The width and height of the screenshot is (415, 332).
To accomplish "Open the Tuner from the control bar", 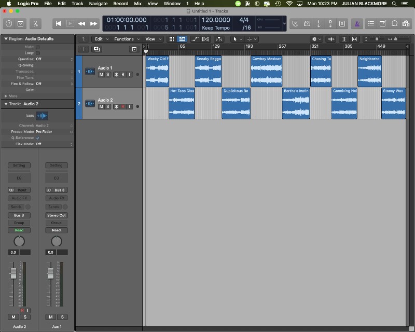I will (307, 24).
